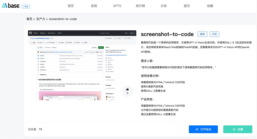
Task: Click the 使用场景示例 heading
Action: coord(150,76)
